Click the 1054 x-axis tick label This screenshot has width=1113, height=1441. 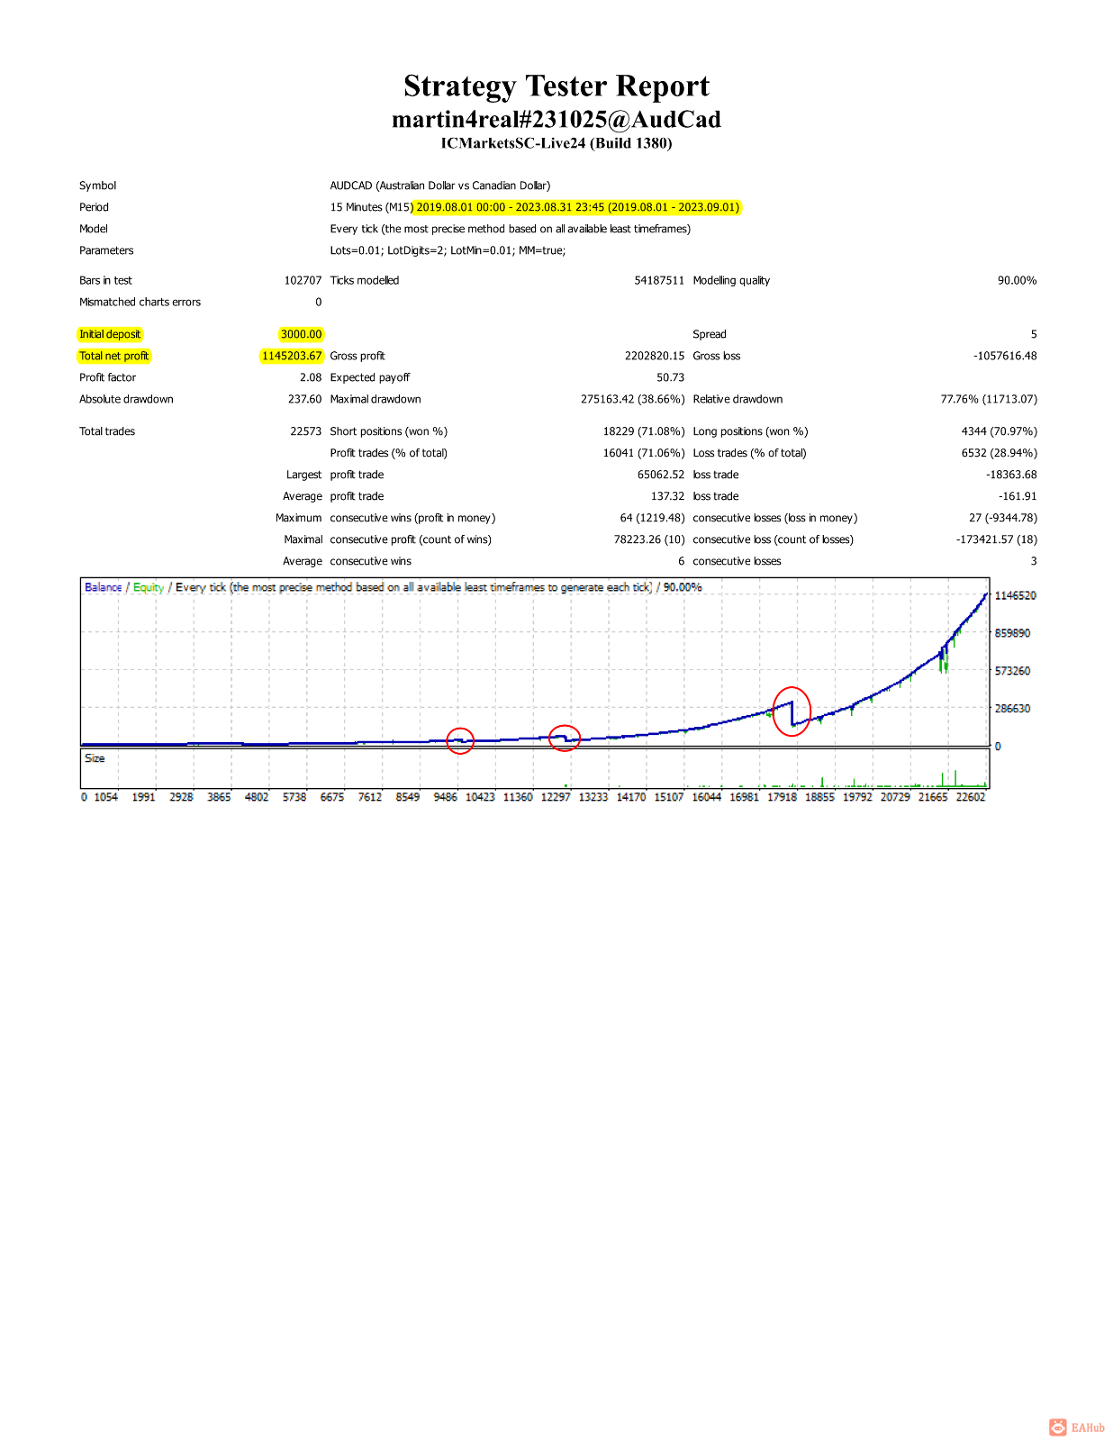(x=106, y=797)
